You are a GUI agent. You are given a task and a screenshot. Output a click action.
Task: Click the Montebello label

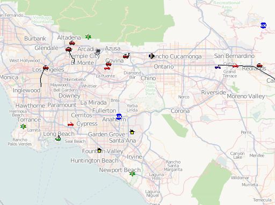(x=75, y=79)
